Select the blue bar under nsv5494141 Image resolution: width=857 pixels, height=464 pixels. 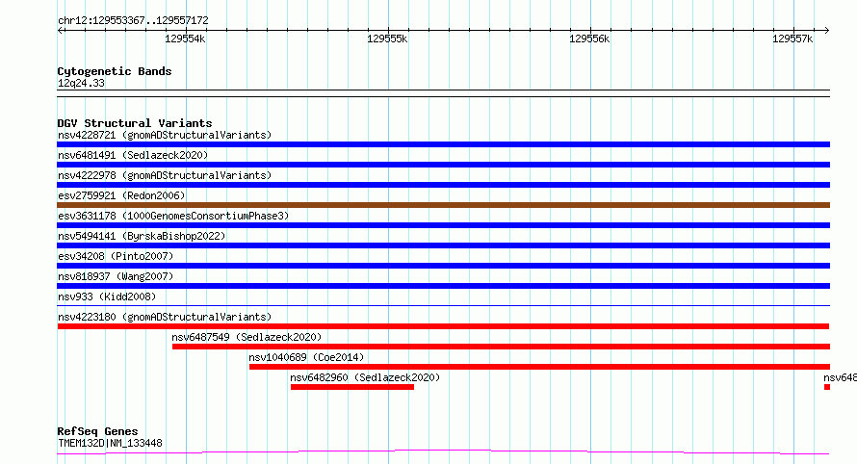[x=443, y=245]
